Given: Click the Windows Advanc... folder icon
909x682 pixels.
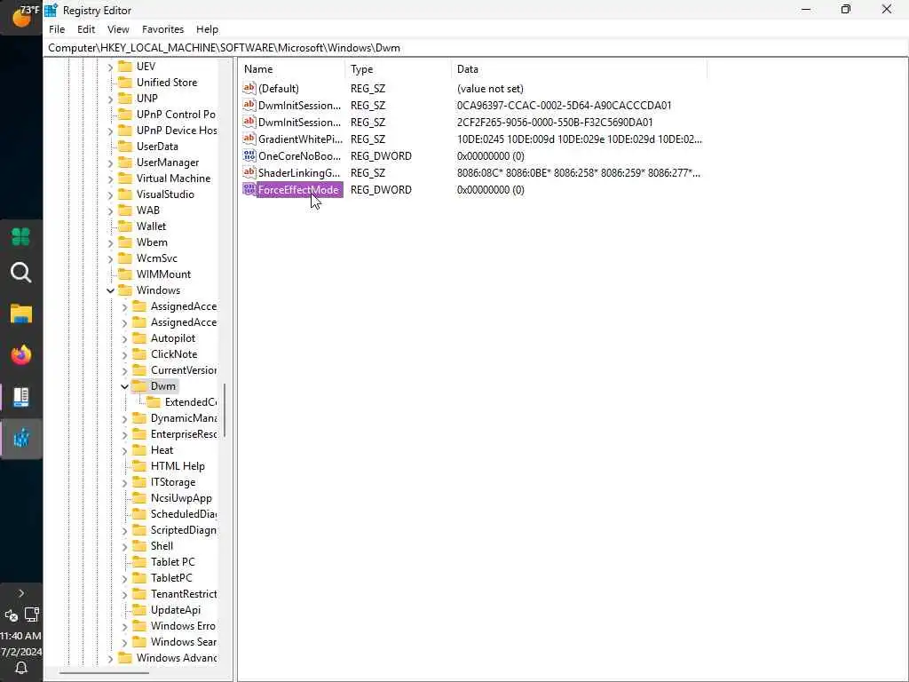Looking at the screenshot, I should click(x=125, y=658).
